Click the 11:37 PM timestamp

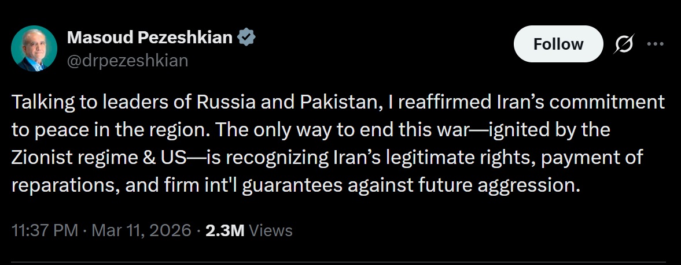point(45,230)
